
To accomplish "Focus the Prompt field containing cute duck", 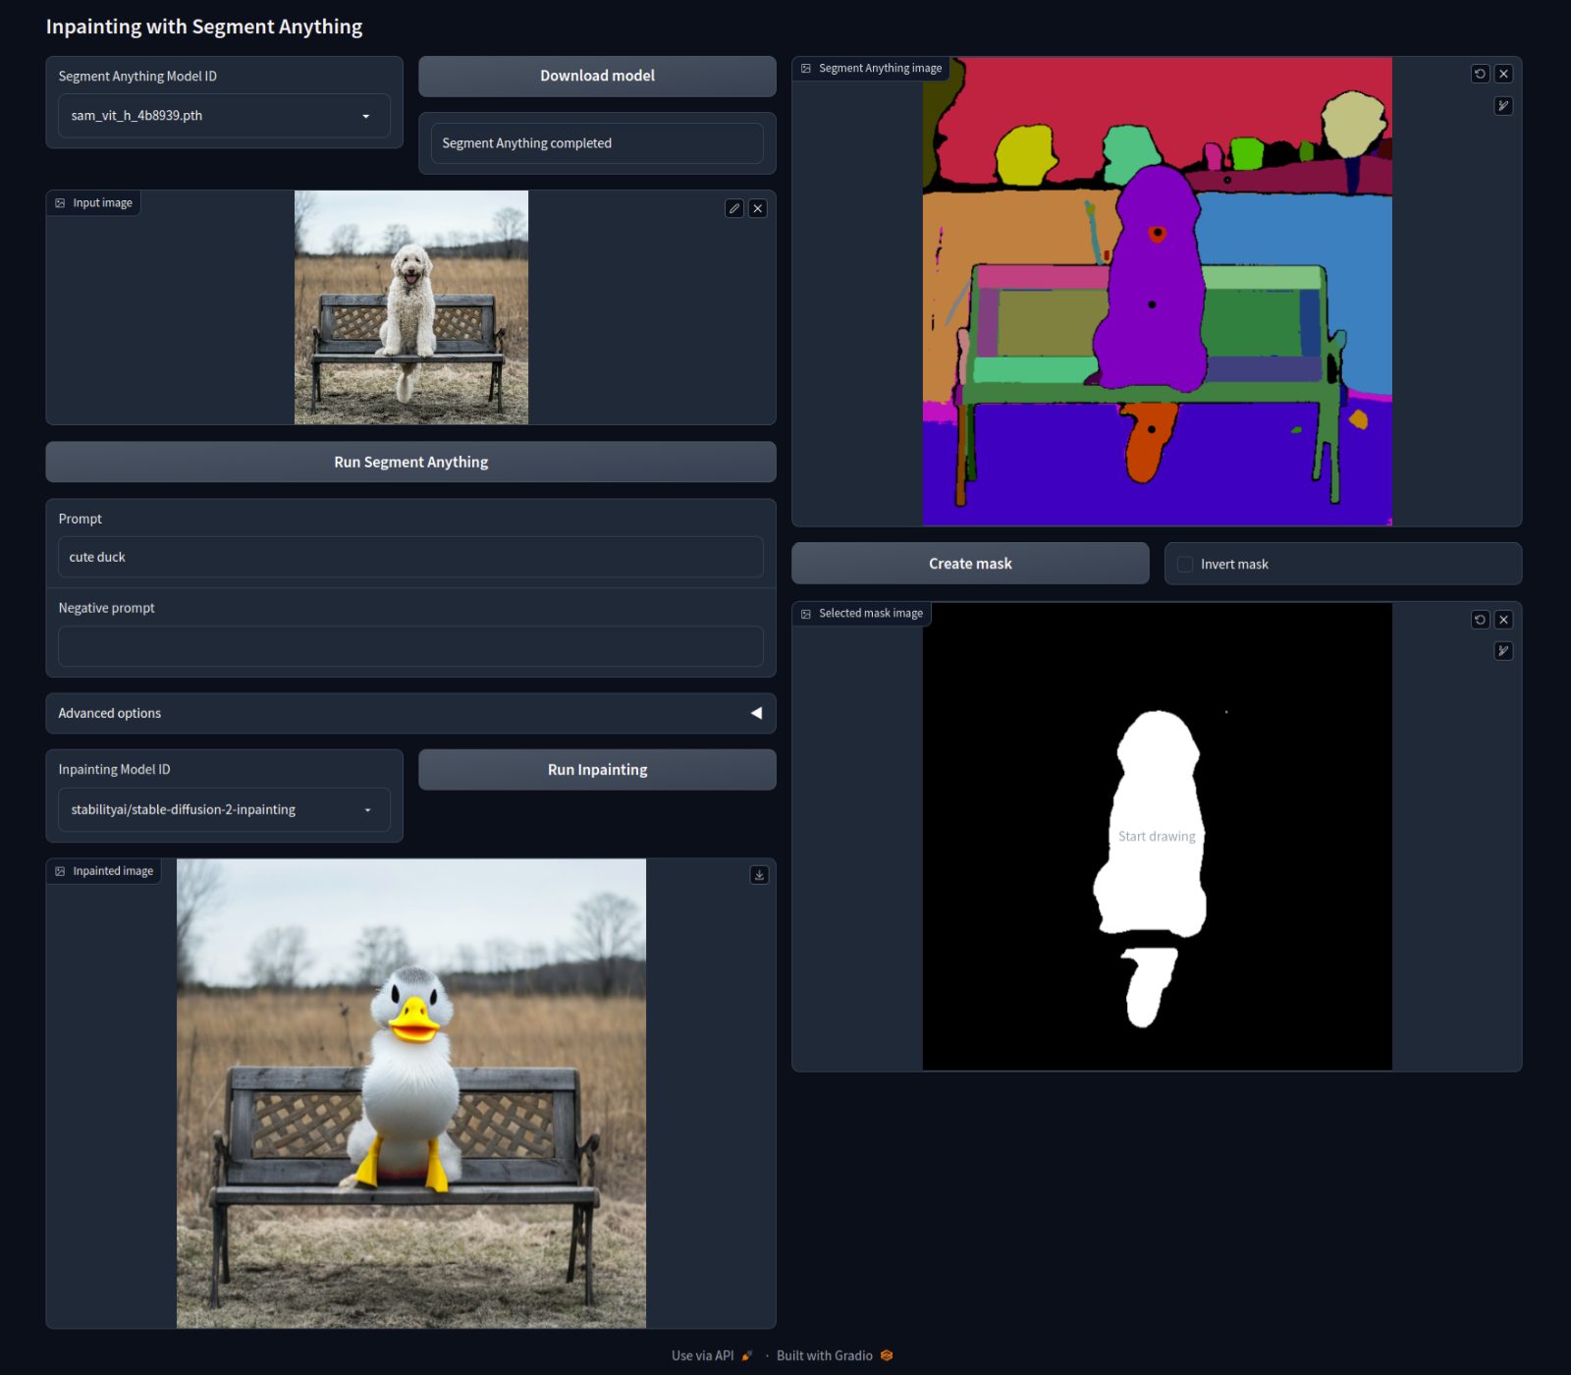I will coord(410,557).
